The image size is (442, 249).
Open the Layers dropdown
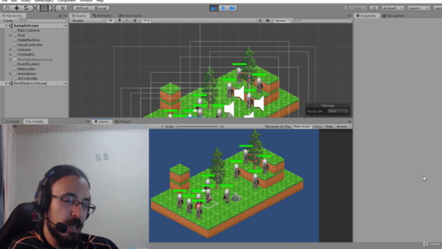[419, 8]
